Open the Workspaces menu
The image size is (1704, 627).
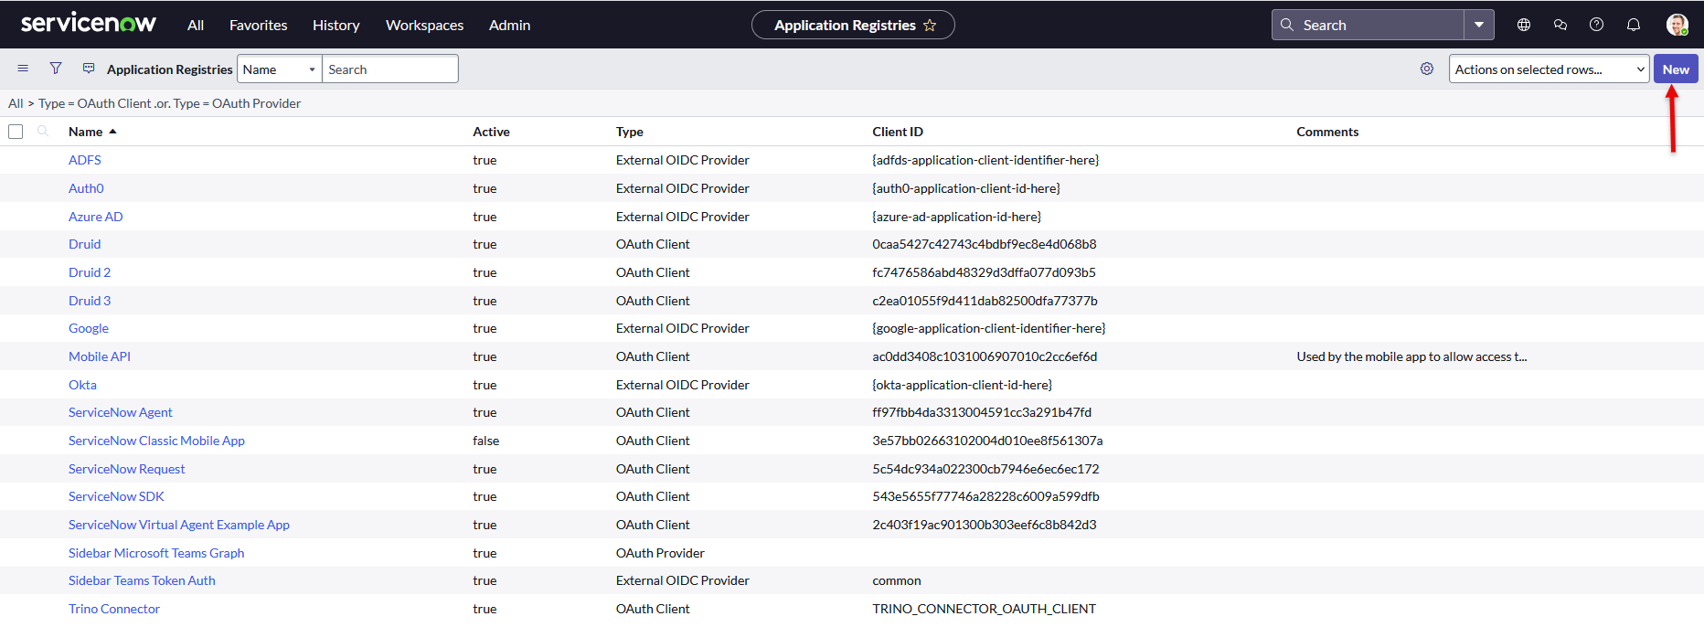(x=424, y=26)
